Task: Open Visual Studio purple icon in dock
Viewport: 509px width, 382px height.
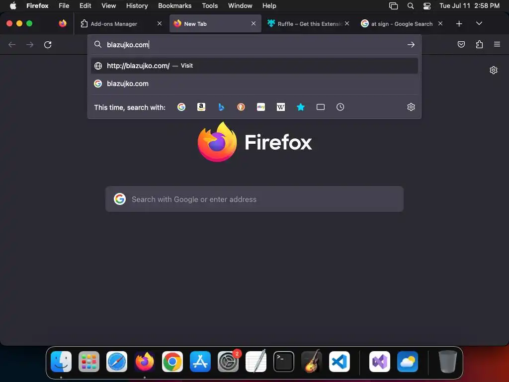Action: click(x=379, y=362)
